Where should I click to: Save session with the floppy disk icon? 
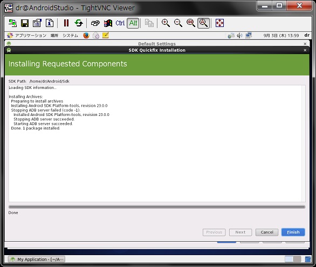[x=25, y=23]
